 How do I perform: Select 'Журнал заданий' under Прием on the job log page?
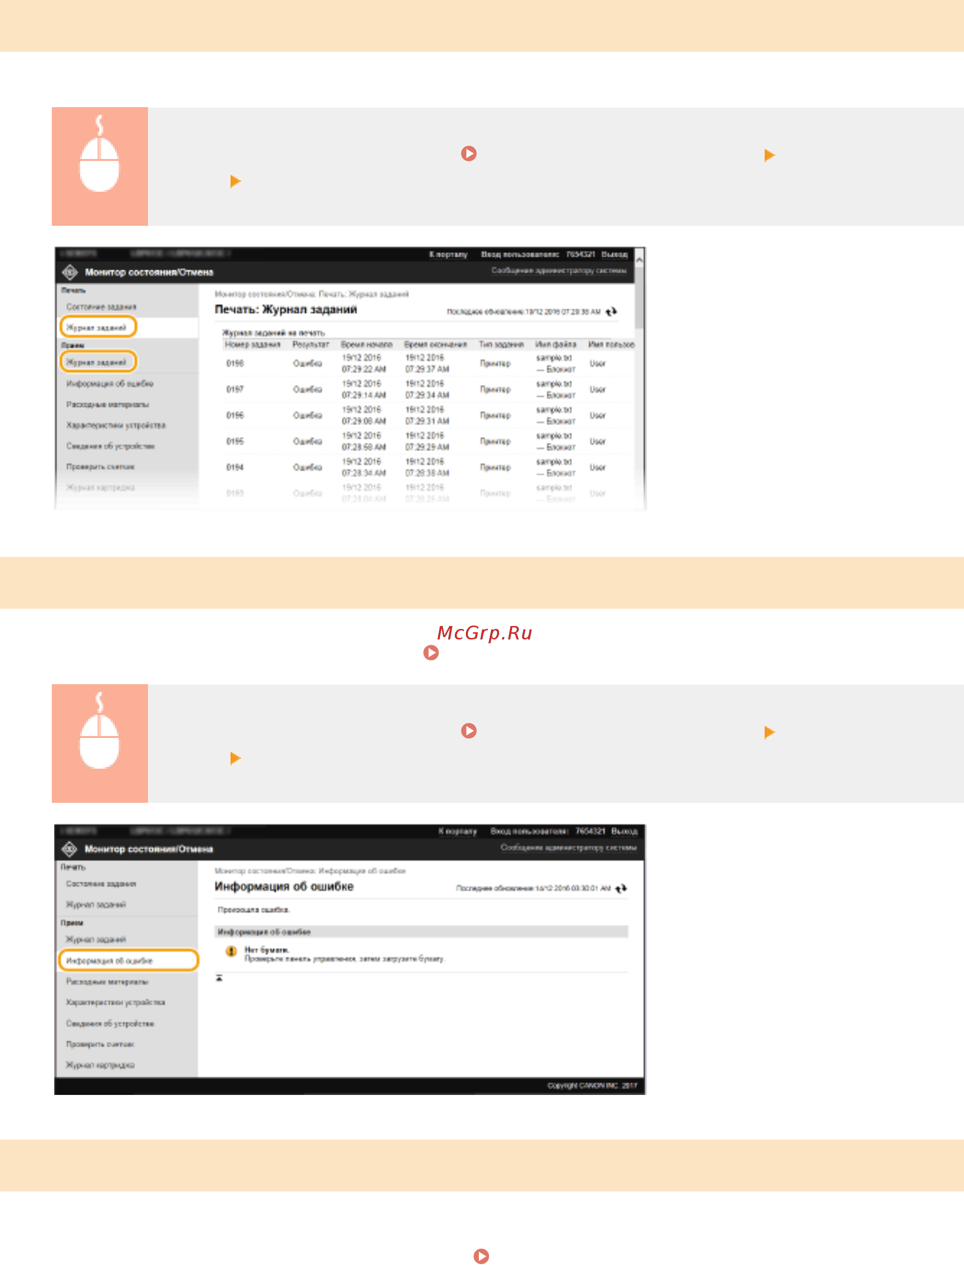98,362
